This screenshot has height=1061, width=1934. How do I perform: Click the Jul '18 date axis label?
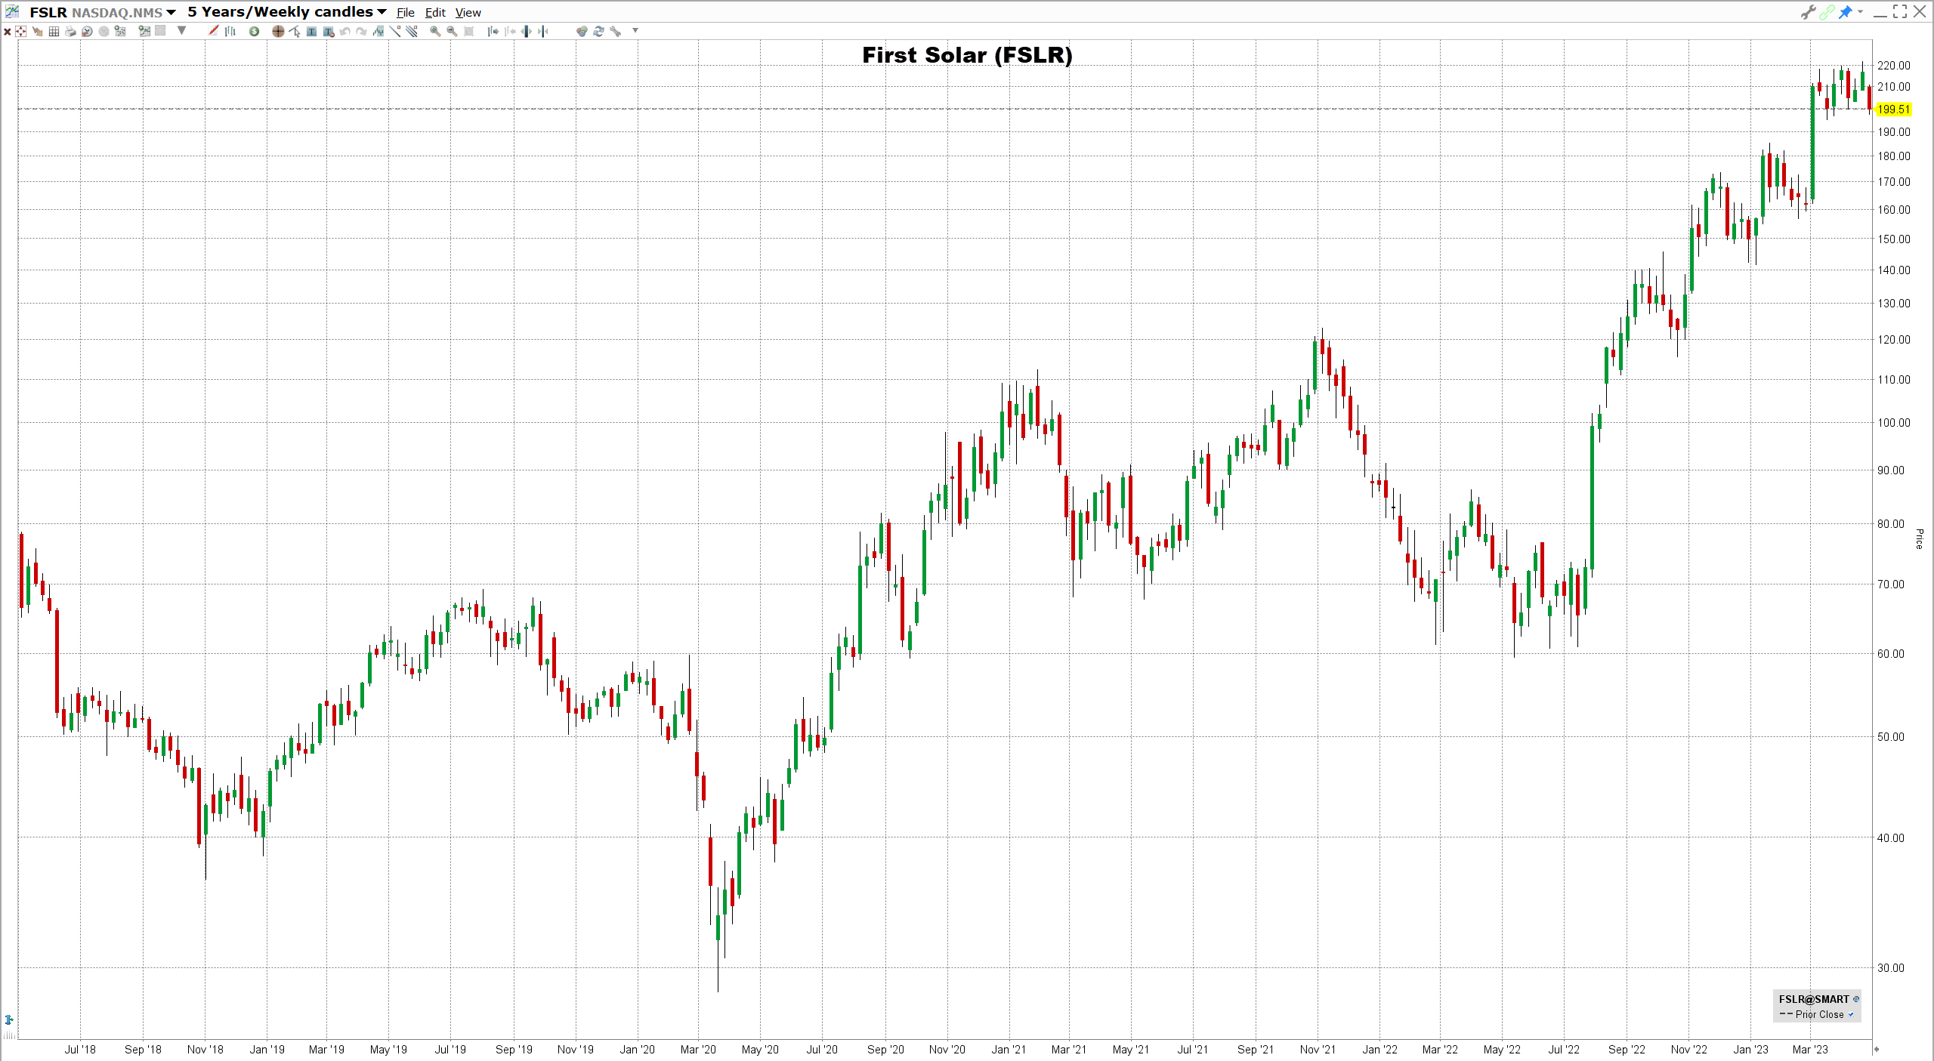tap(80, 1050)
